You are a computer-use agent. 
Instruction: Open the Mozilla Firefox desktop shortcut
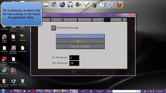(x=4, y=38)
